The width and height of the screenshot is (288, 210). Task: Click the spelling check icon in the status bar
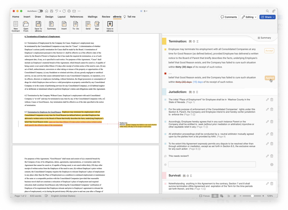click(46, 196)
